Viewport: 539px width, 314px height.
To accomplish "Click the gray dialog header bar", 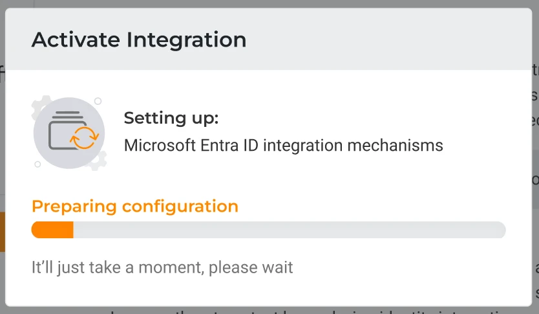I will 388,40.
